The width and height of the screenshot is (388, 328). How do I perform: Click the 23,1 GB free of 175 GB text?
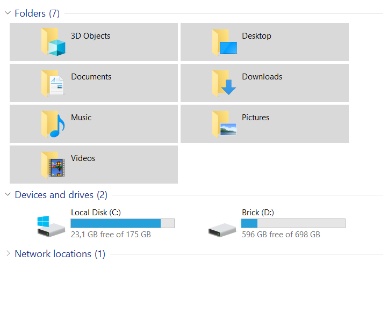[111, 234]
